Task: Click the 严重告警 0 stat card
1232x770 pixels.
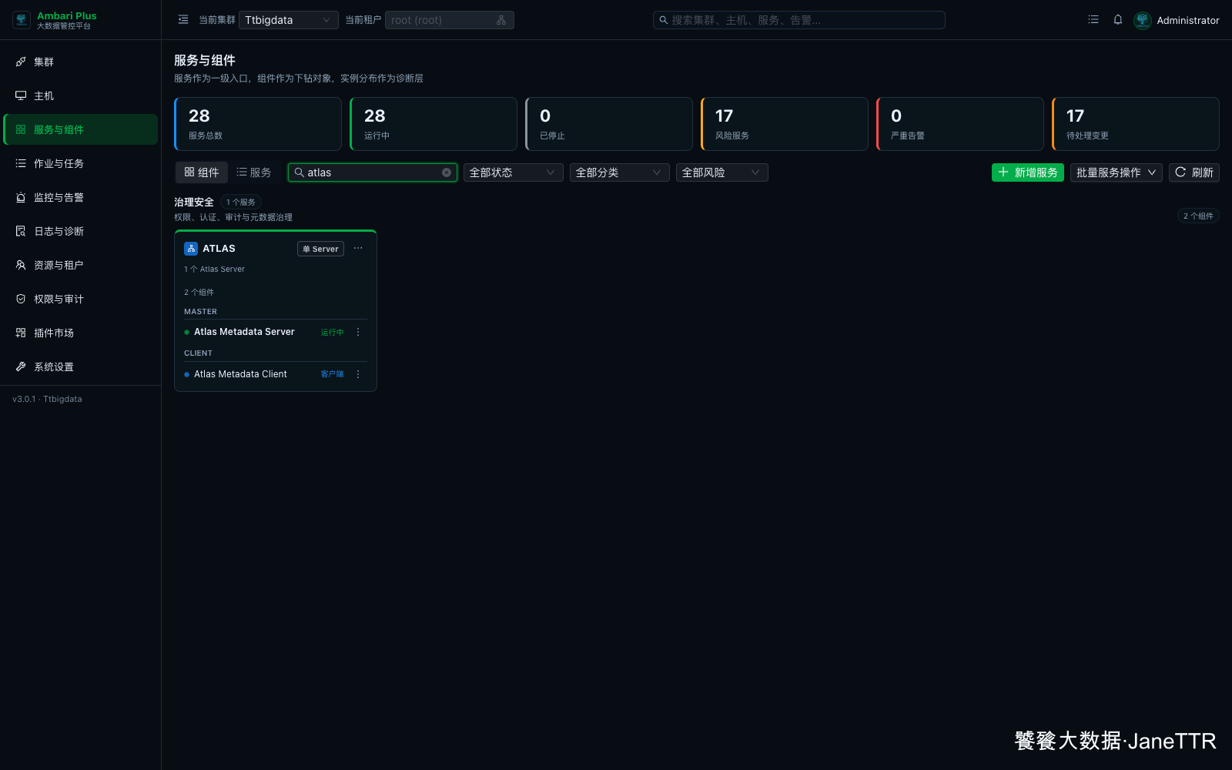Action: coord(960,124)
